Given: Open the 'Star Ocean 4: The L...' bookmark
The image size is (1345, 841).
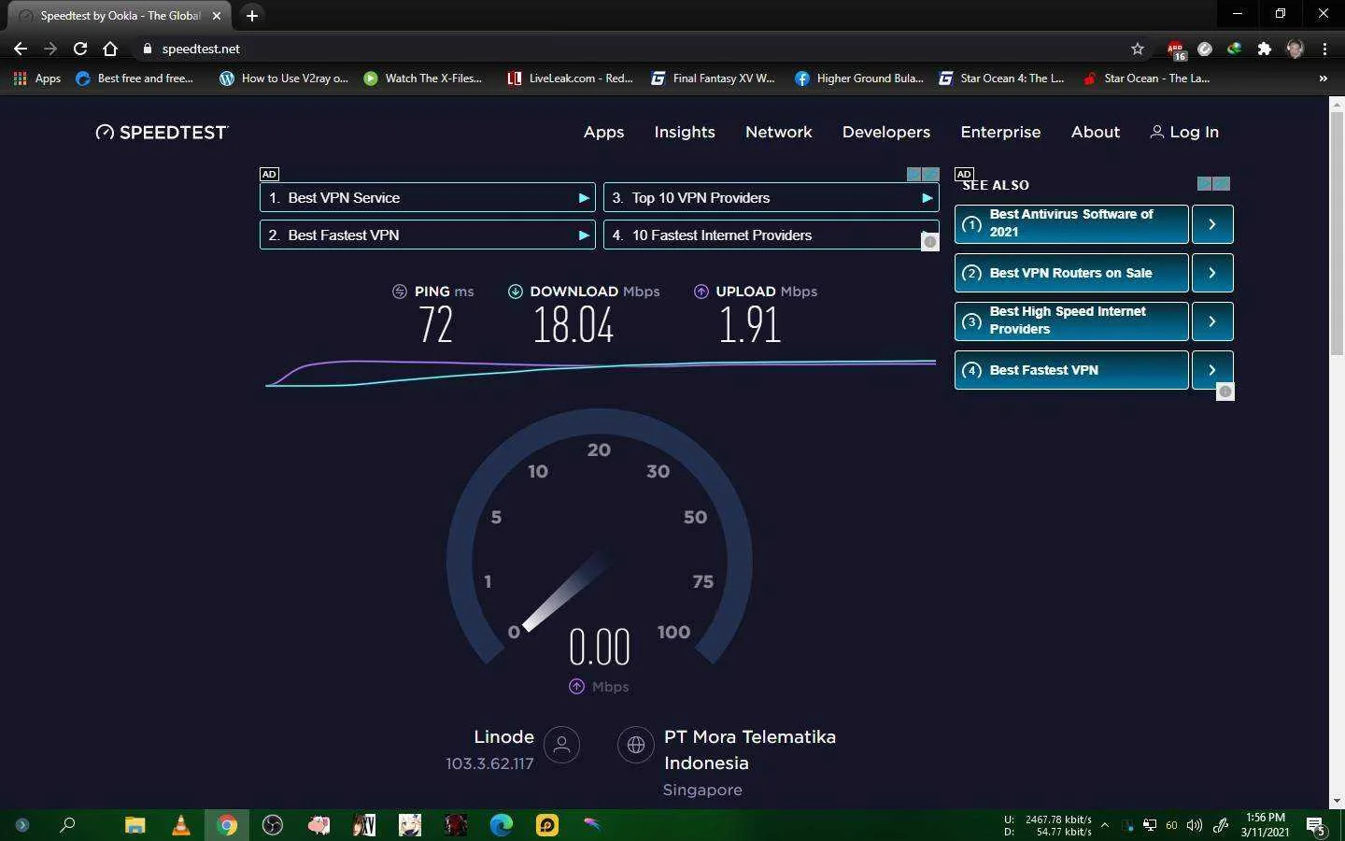Looking at the screenshot, I should (1001, 78).
